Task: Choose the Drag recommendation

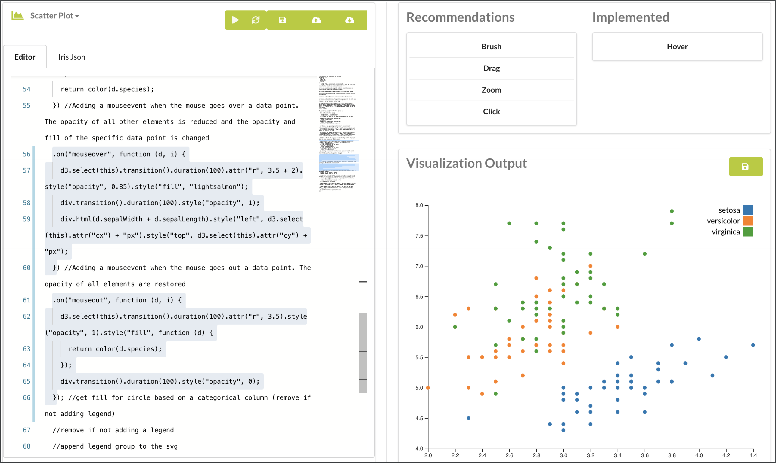Action: 491,68
